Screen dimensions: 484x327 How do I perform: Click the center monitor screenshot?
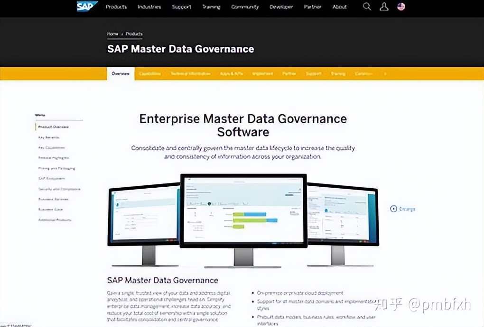tap(243, 211)
